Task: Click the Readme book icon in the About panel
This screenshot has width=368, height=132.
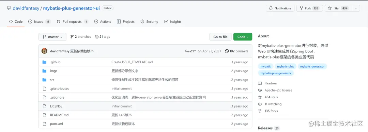Action: tap(260, 83)
